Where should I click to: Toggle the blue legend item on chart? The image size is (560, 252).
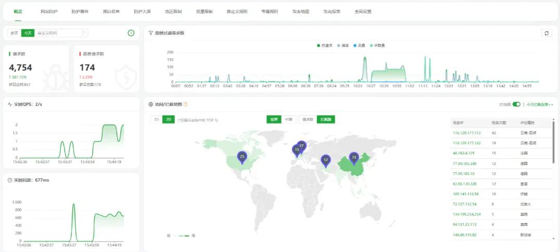pyautogui.click(x=359, y=46)
